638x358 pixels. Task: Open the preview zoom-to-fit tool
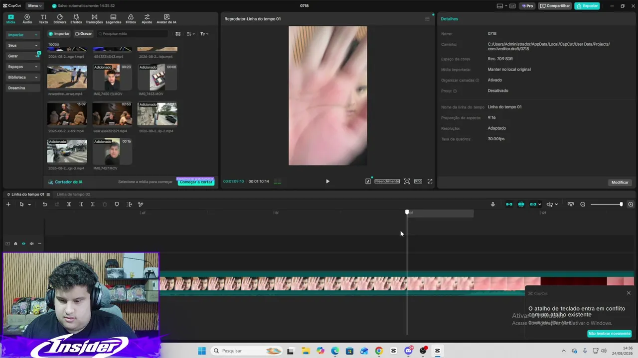[407, 181]
